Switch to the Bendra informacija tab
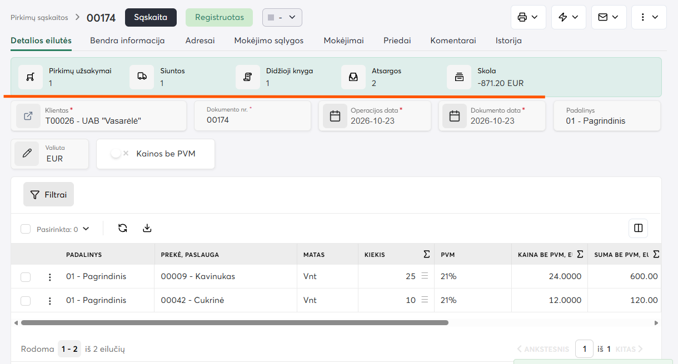This screenshot has height=364, width=678. pos(127,41)
